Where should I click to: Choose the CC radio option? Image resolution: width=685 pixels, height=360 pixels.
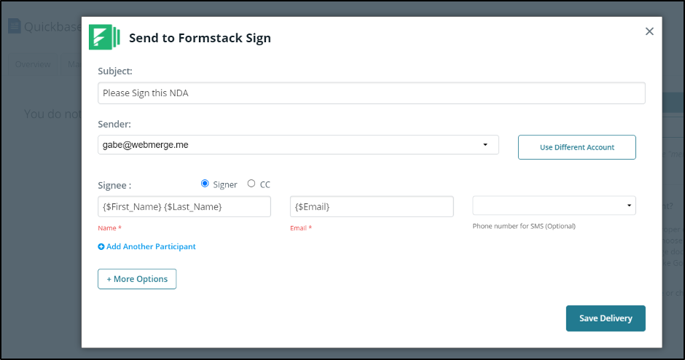coord(251,184)
